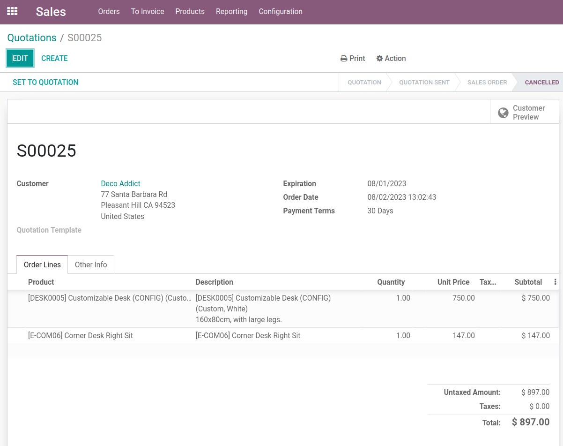This screenshot has height=446, width=563.
Task: Go back to Quotations breadcrumb
Action: click(32, 38)
